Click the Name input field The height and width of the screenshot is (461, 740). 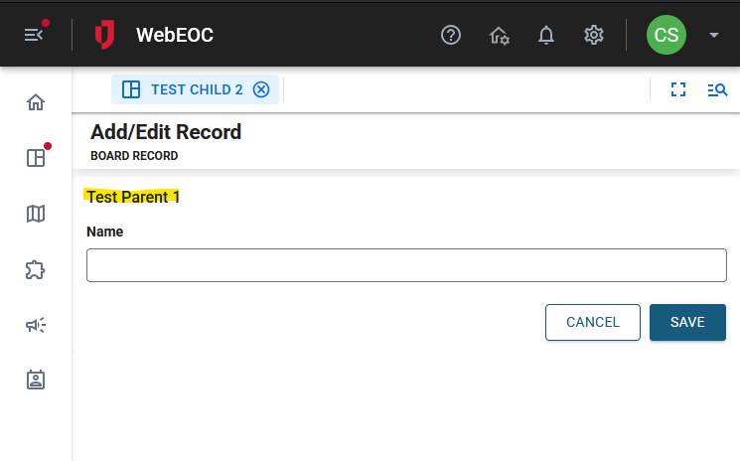coord(406,265)
